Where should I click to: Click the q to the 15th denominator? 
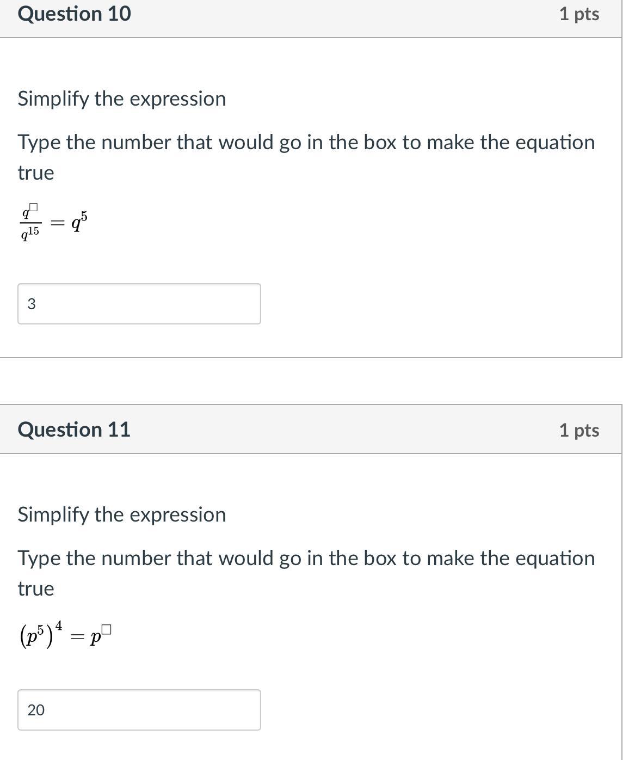(x=30, y=232)
